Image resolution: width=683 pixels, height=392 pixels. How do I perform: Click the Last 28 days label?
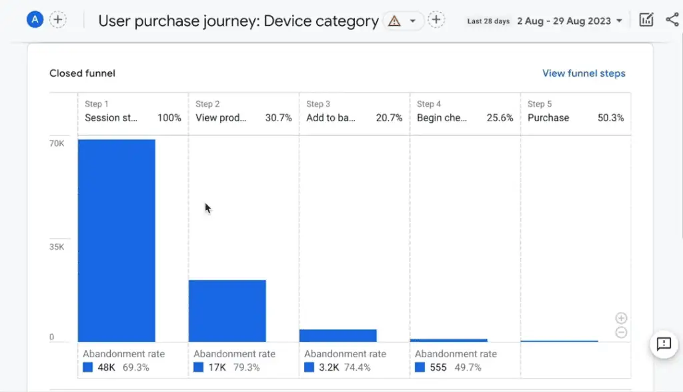tap(488, 21)
